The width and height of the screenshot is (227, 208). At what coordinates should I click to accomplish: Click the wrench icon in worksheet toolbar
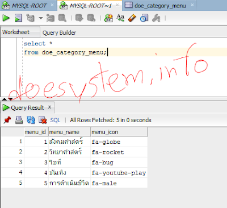pos(156,18)
